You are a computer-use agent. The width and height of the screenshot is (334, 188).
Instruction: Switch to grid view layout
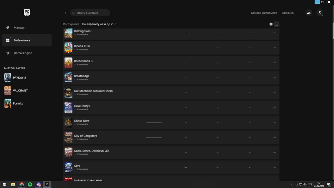point(271,24)
